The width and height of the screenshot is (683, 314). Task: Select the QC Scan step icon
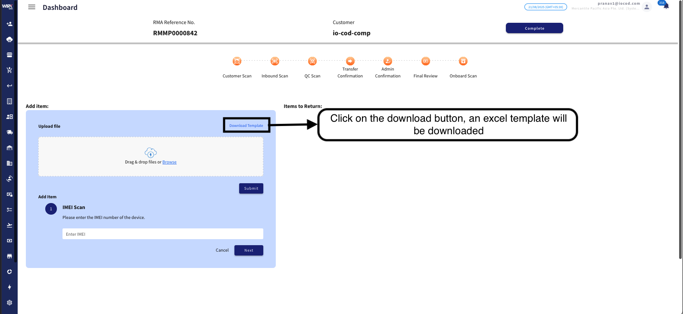pos(312,62)
